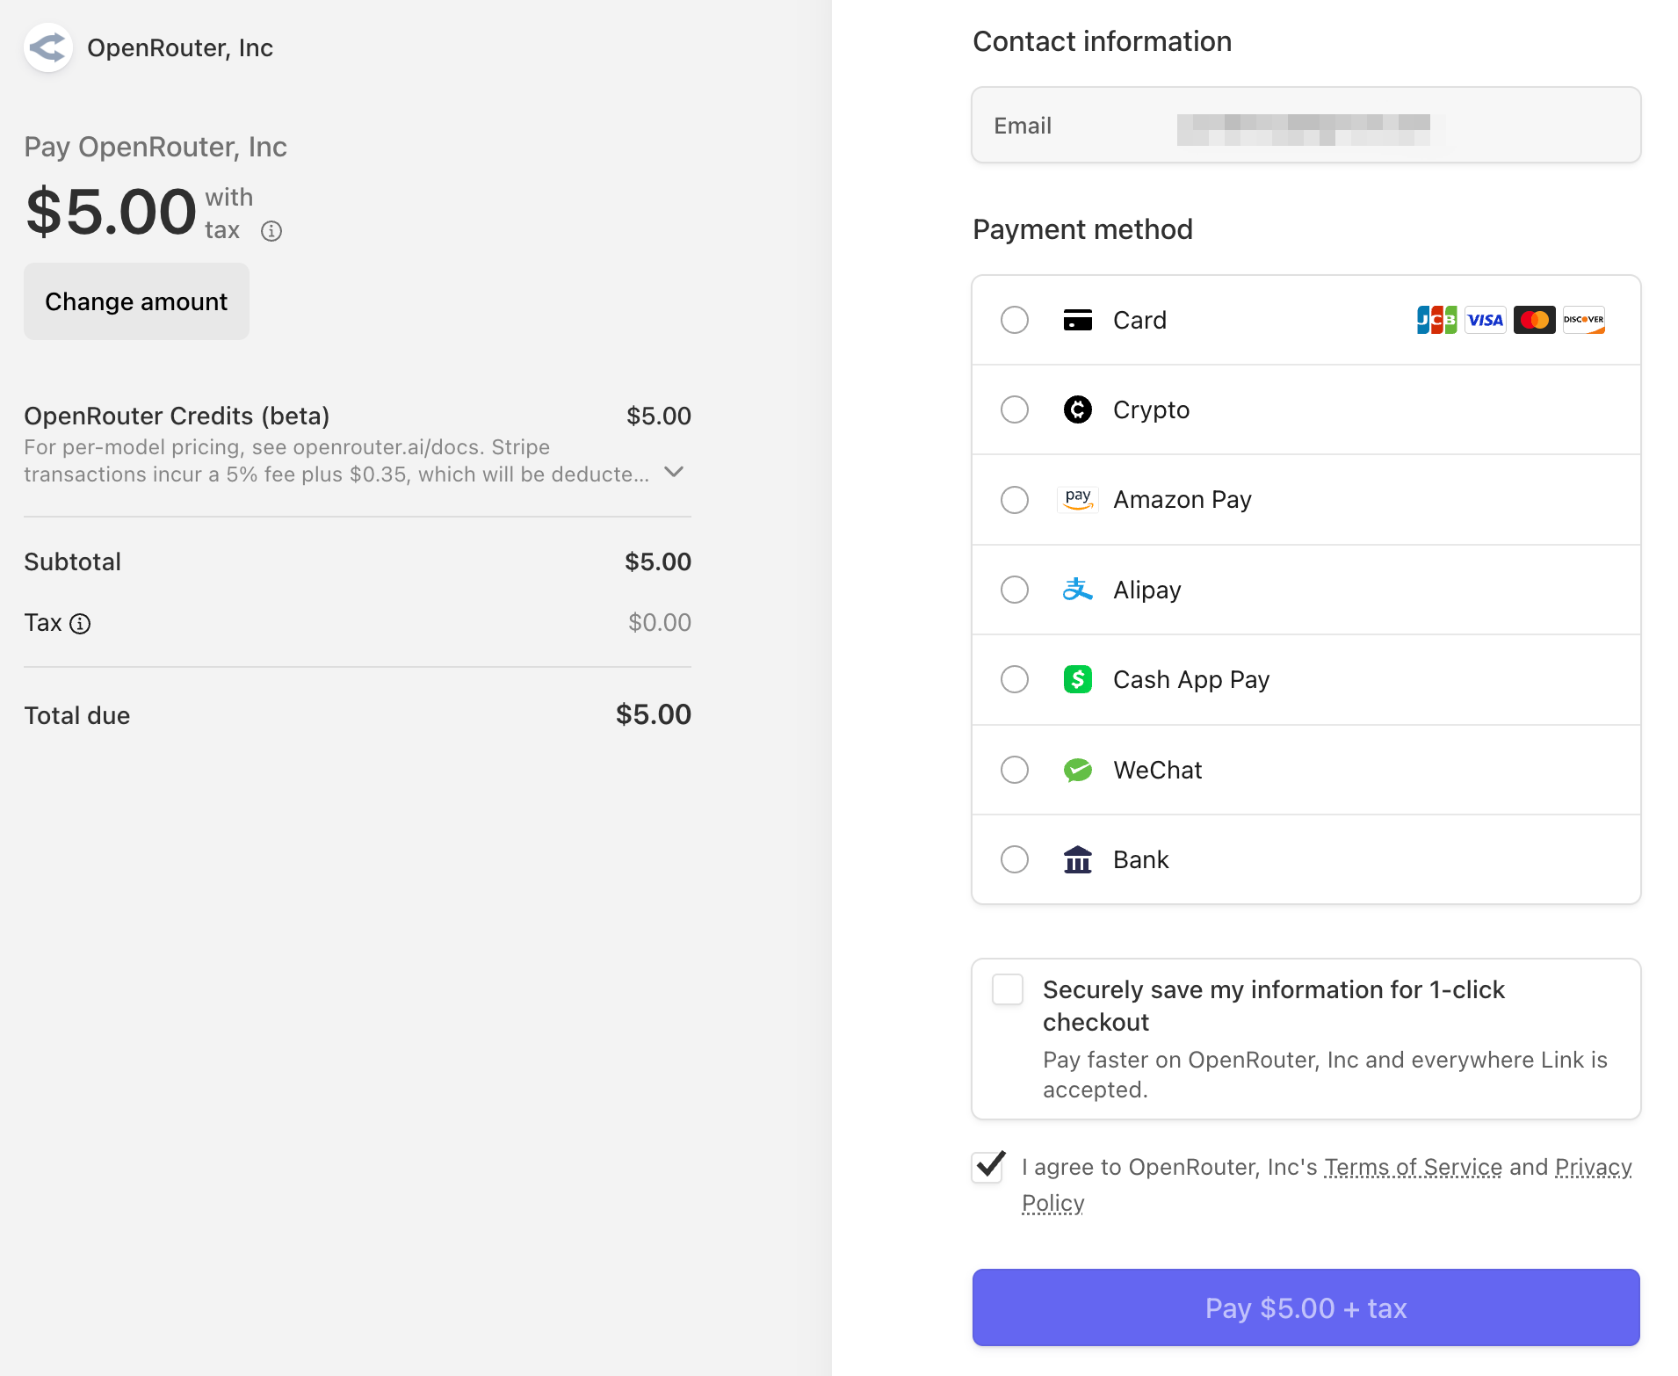This screenshot has width=1678, height=1376.
Task: Click the OpenRouter logo icon
Action: click(x=47, y=47)
